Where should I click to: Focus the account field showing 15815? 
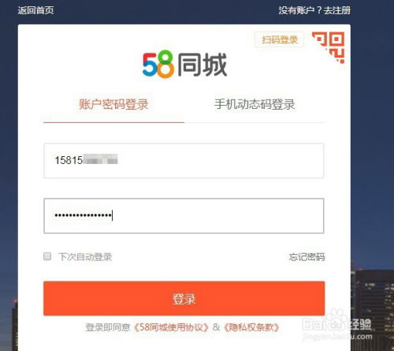pyautogui.click(x=184, y=161)
